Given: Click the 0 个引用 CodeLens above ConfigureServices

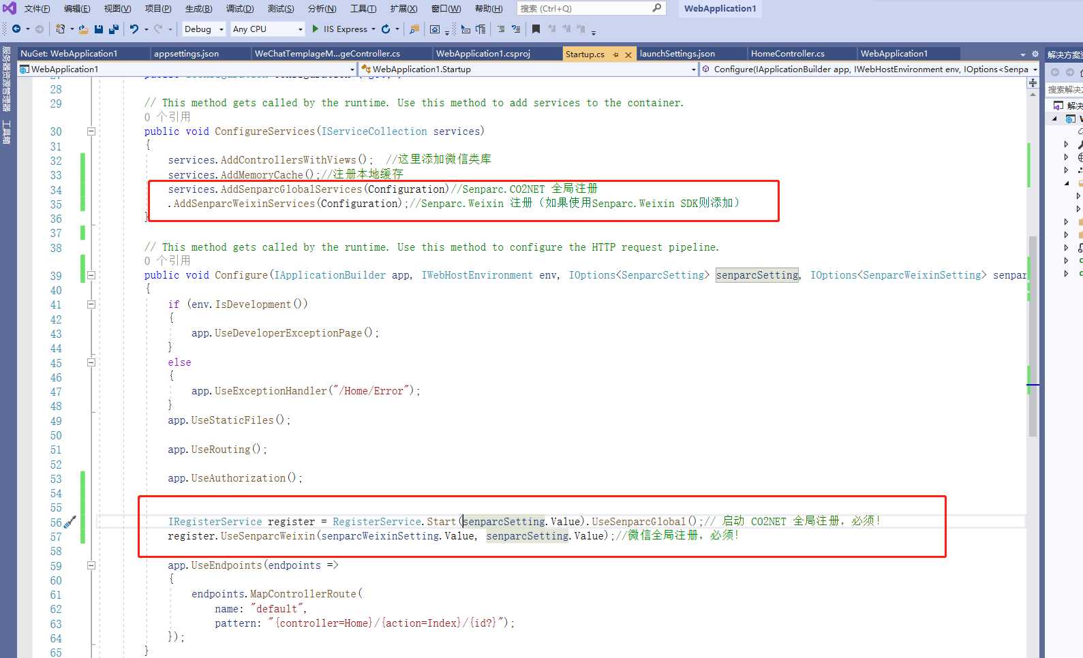Looking at the screenshot, I should 168,117.
